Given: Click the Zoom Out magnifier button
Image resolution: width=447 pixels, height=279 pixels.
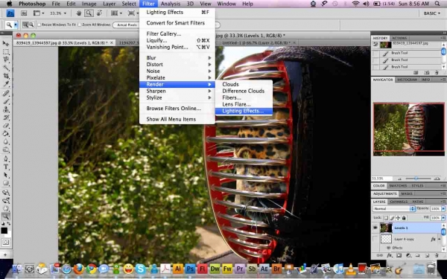Looking at the screenshot, I should (x=31, y=25).
